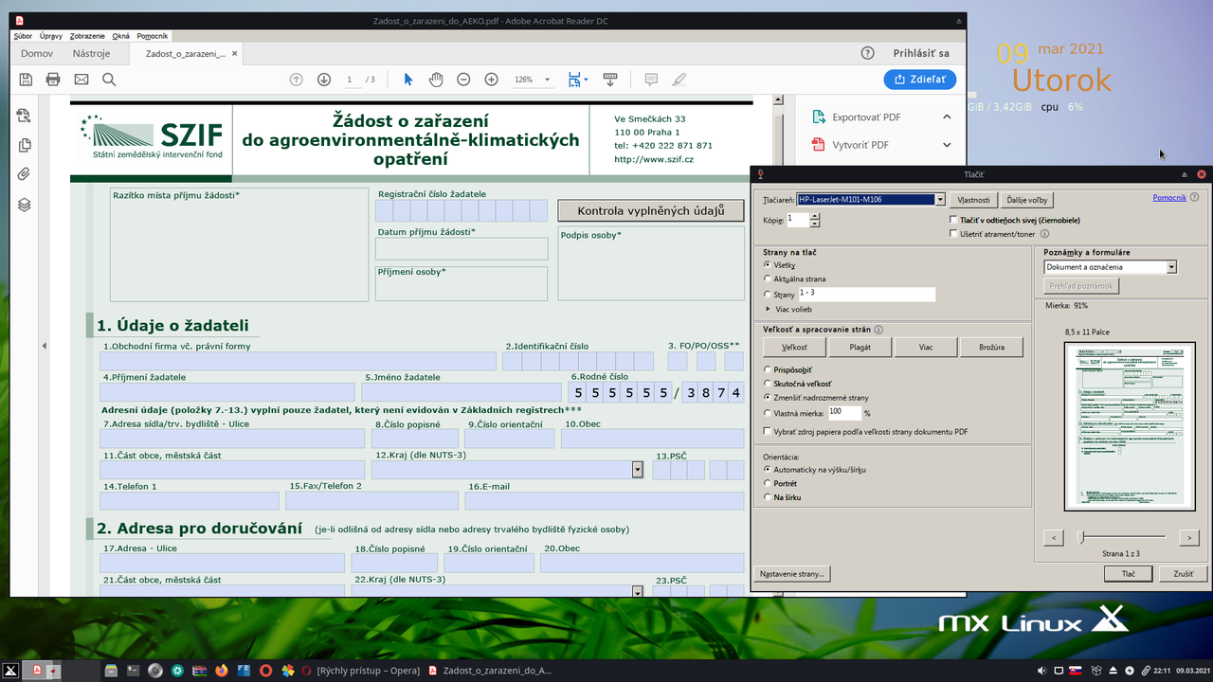
Task: Switch to the Domov tab
Action: (x=37, y=54)
